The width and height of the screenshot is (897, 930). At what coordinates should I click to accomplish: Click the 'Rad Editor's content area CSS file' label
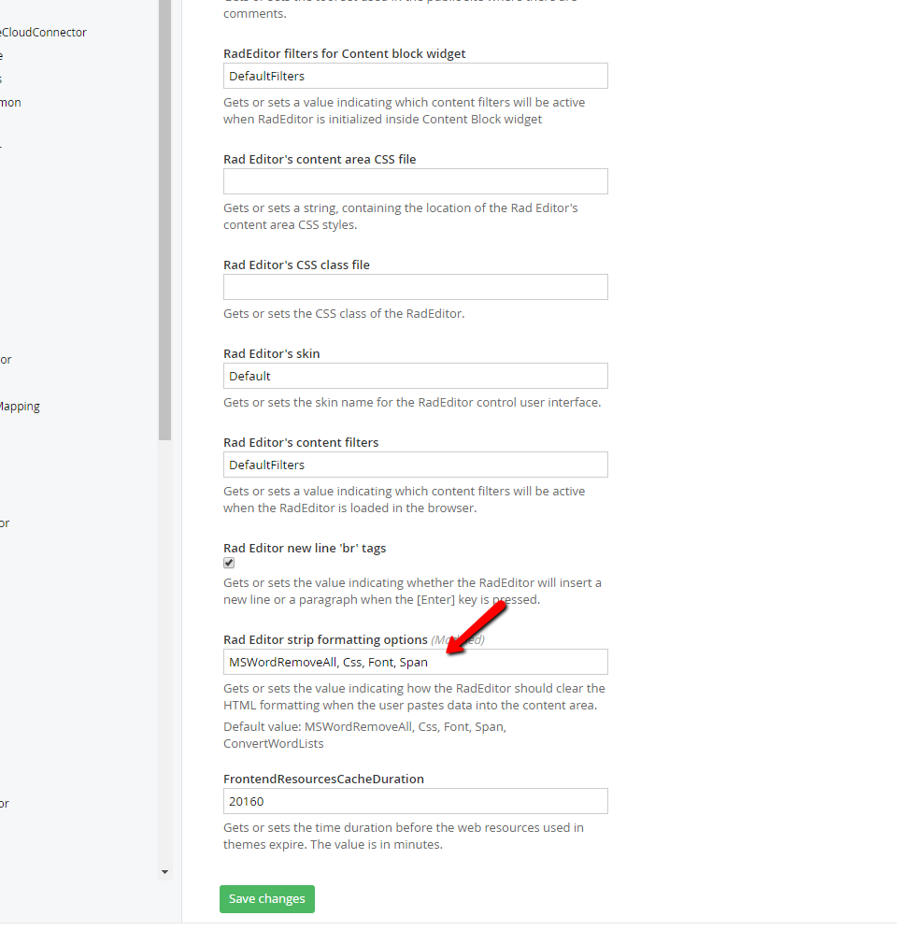click(320, 159)
